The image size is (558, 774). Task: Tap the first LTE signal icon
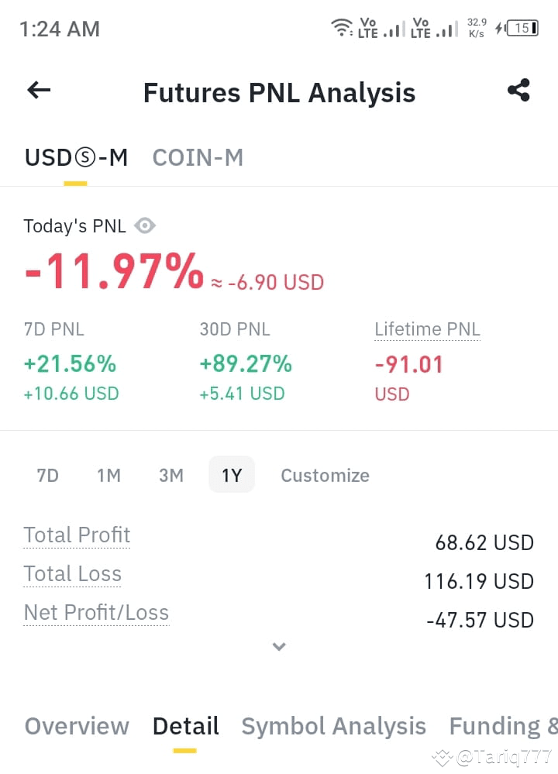[381, 28]
